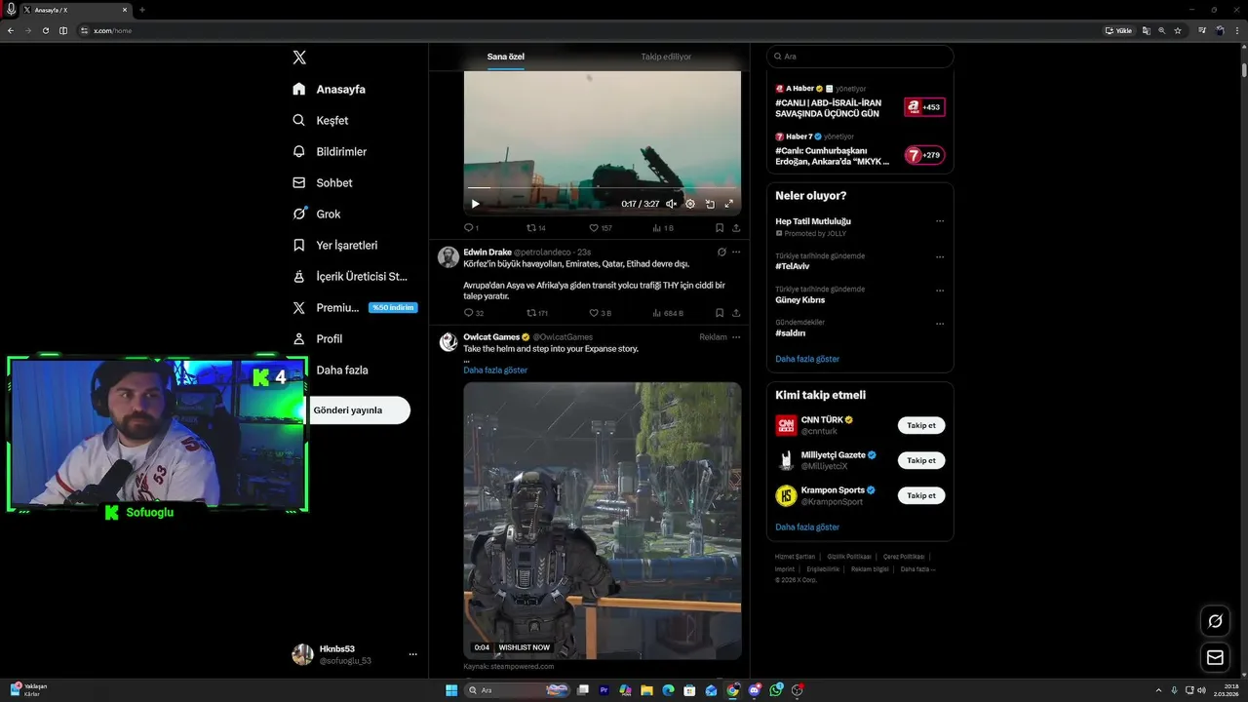
Task: Open Owlcat Games avatar
Action: 448,342
